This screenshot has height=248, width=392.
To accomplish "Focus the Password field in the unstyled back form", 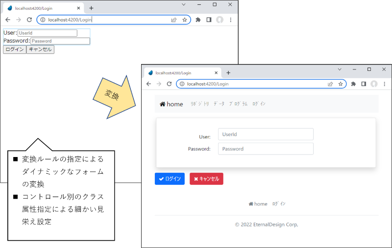I will 60,41.
